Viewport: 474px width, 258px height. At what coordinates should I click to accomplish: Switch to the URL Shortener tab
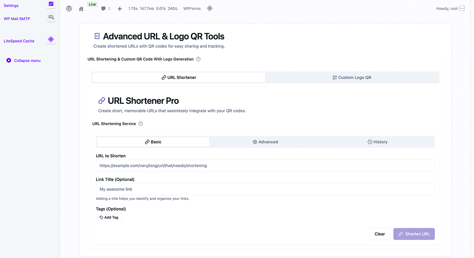click(x=179, y=77)
